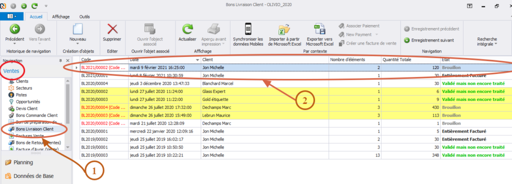This screenshot has height=184, width=512.
Task: Sort by the Etat column header
Action: (x=476, y=59)
